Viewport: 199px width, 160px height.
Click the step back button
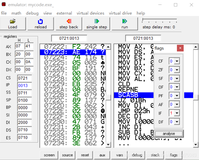pos(69,24)
